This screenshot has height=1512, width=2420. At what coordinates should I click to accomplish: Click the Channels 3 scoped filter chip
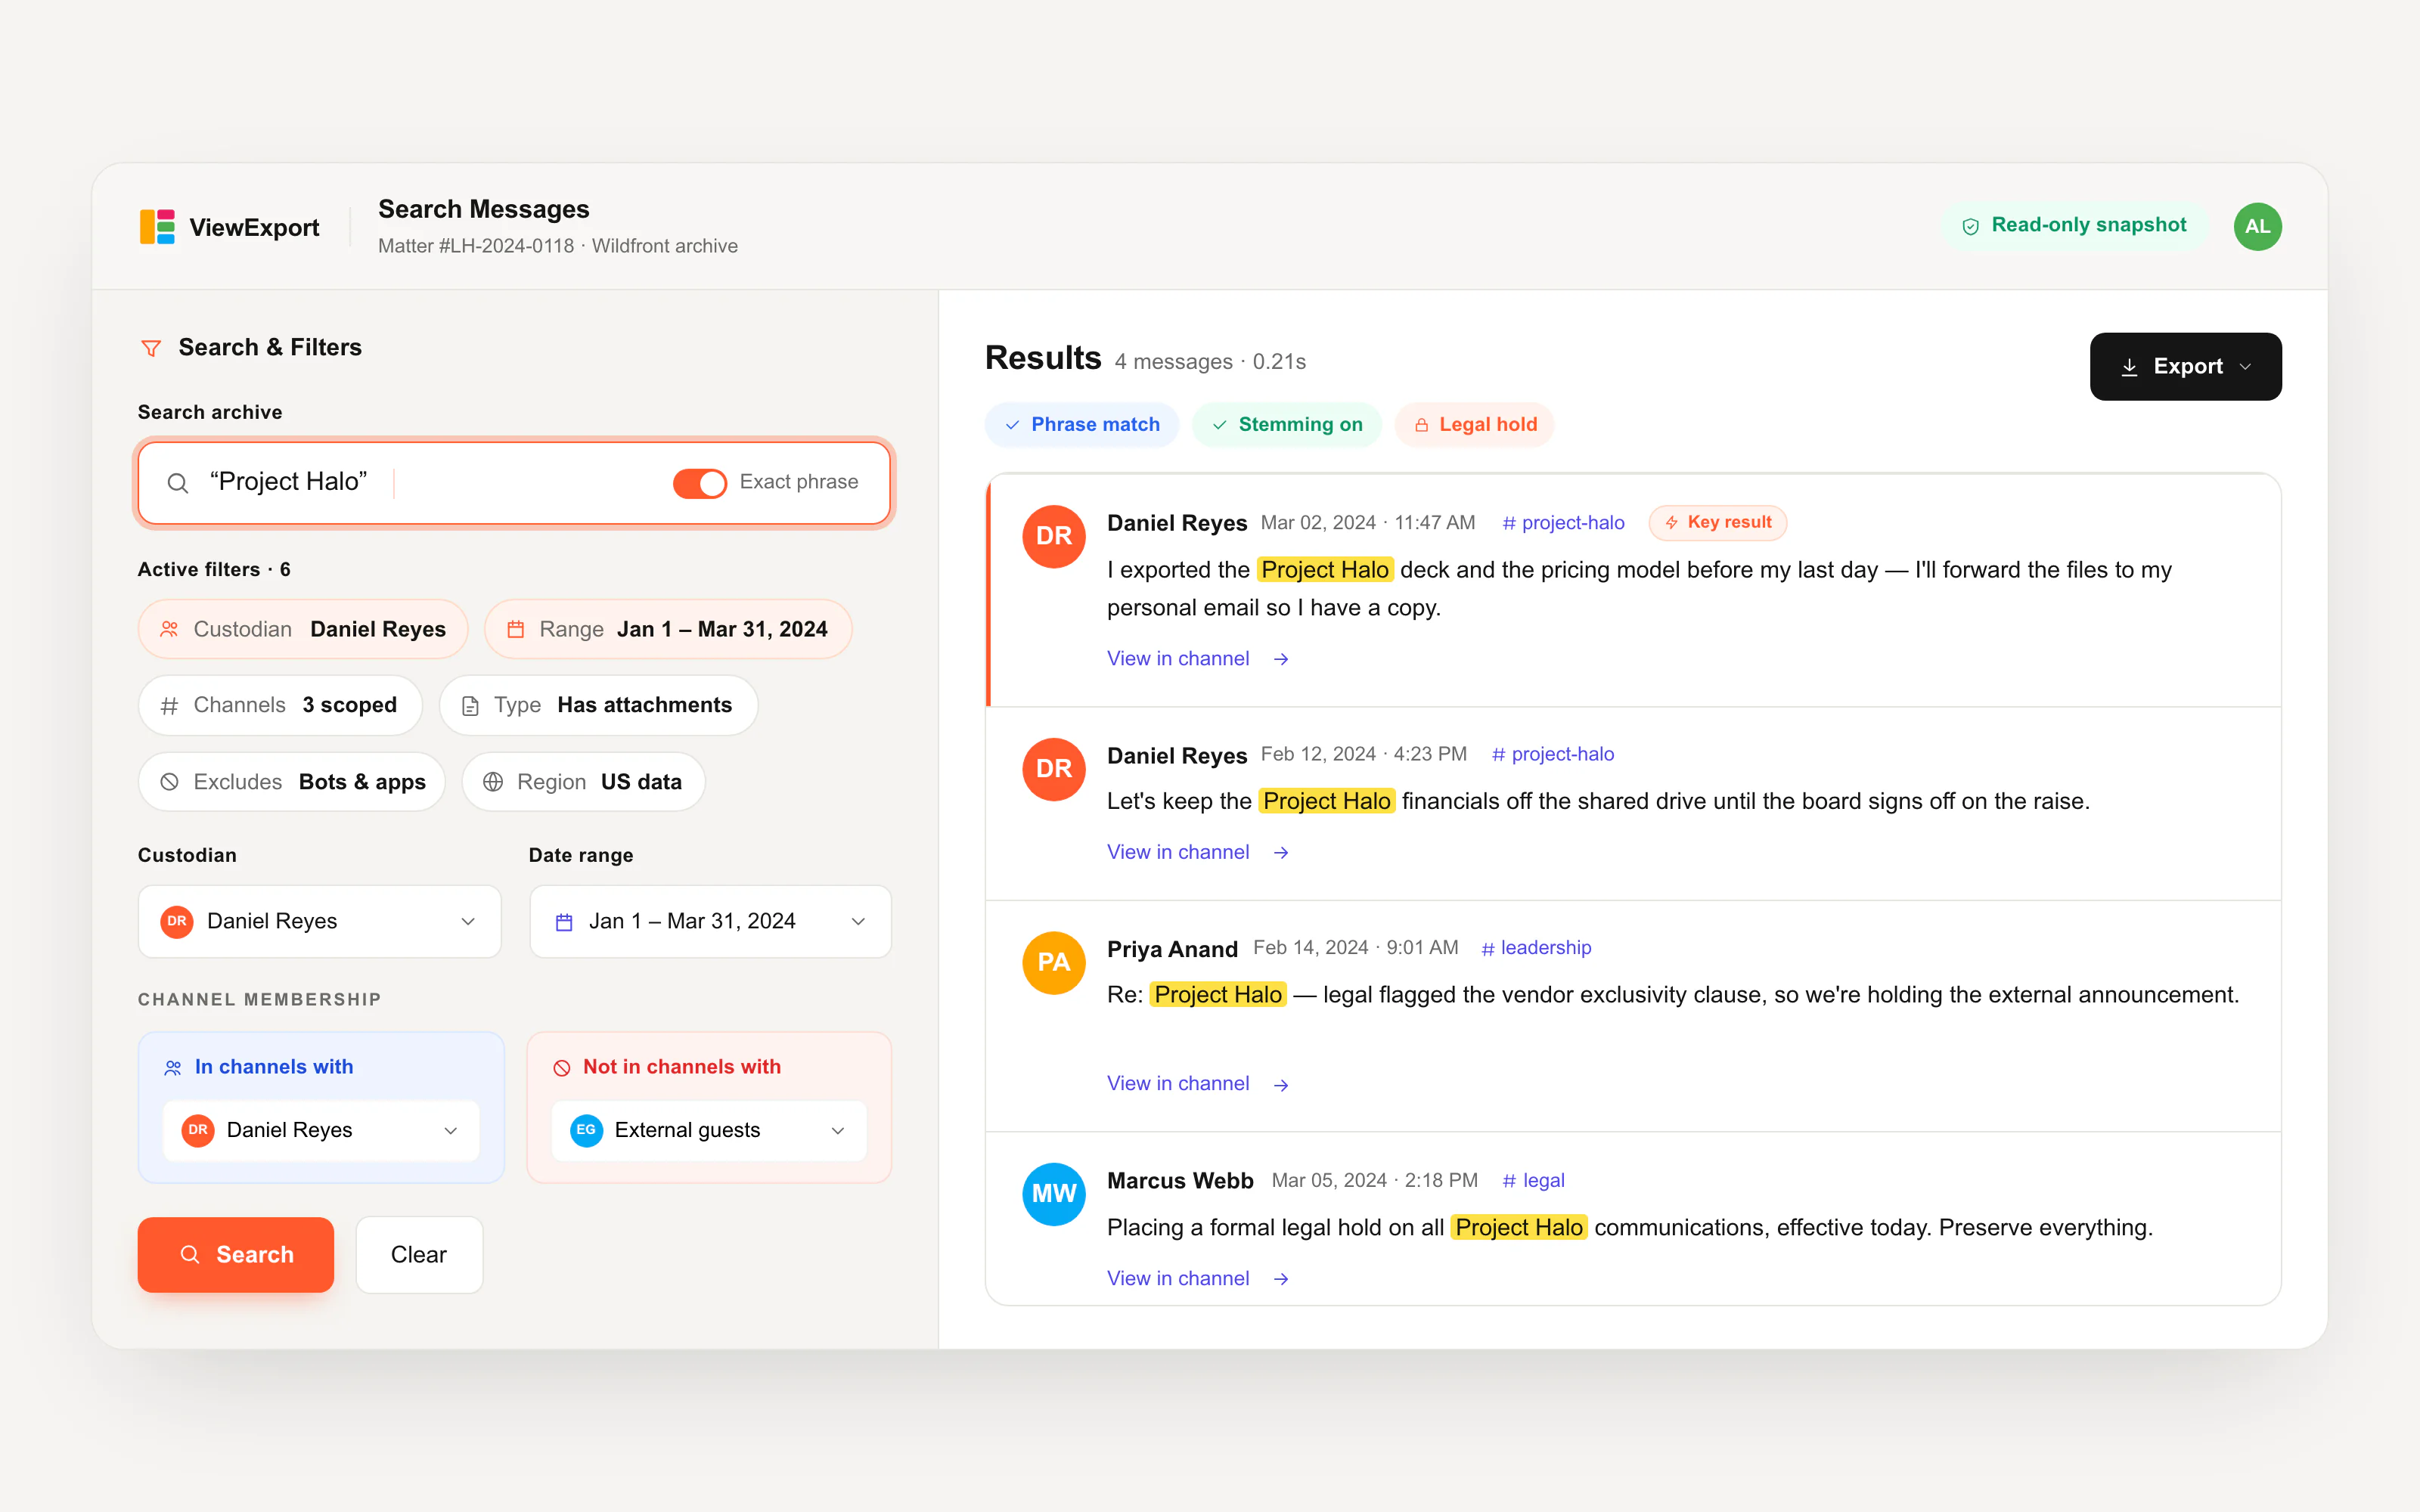[x=280, y=706]
